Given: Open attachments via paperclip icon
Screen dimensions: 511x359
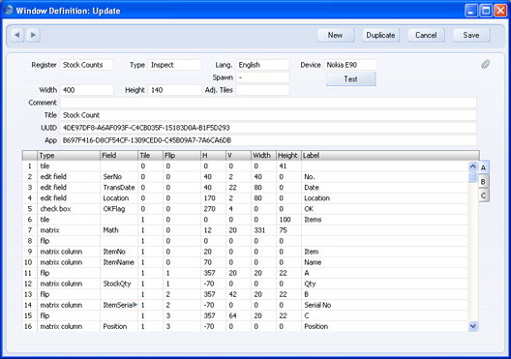Looking at the screenshot, I should point(485,64).
